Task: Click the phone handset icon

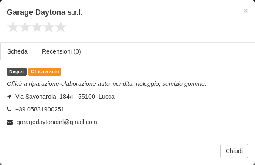Action: pyautogui.click(x=9, y=109)
